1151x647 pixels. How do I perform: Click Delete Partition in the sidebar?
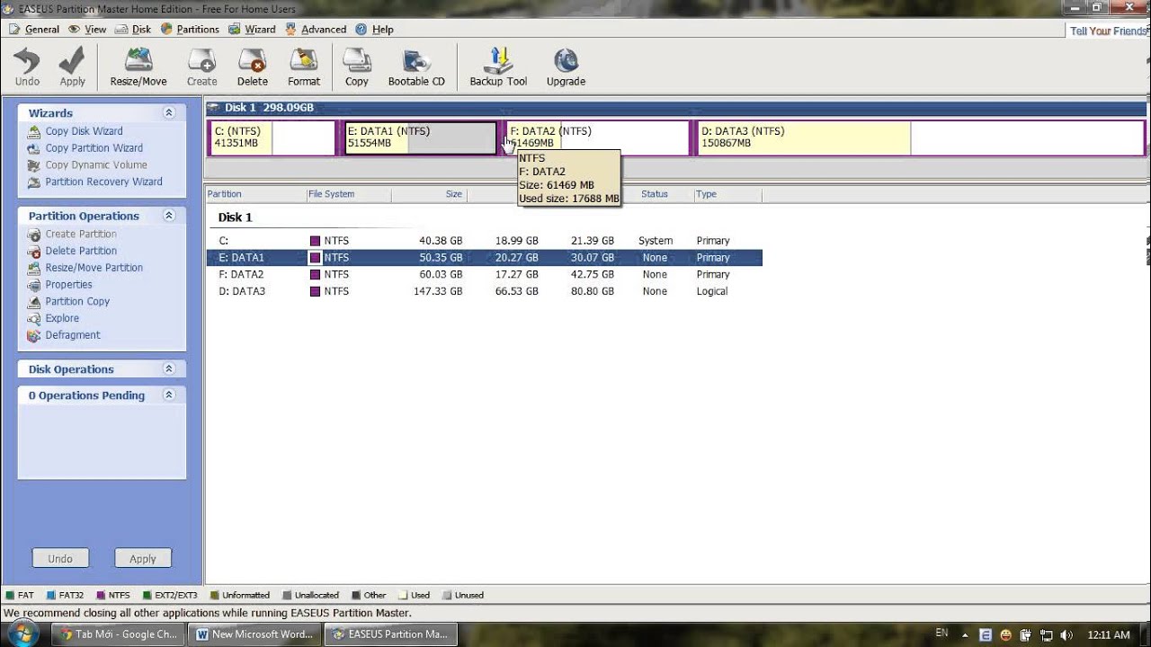click(x=81, y=251)
